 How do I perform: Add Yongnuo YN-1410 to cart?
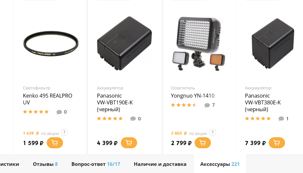(x=202, y=143)
